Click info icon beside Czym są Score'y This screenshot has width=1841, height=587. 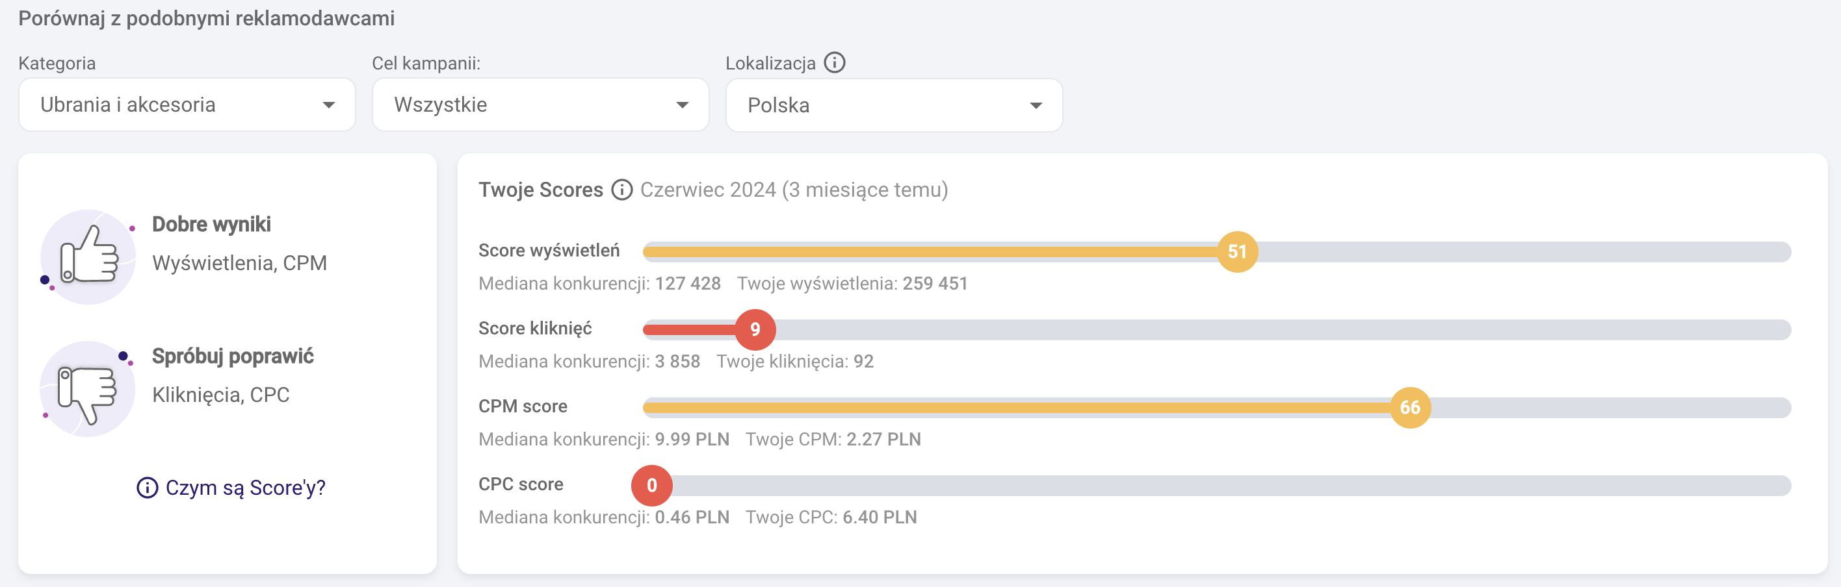(x=147, y=488)
